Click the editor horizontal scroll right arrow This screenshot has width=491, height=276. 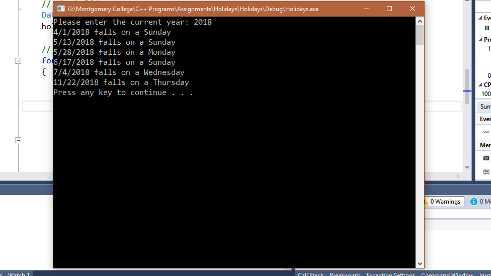point(458,176)
